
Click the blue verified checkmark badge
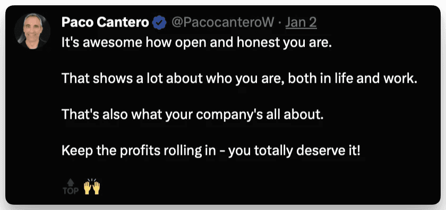point(160,23)
